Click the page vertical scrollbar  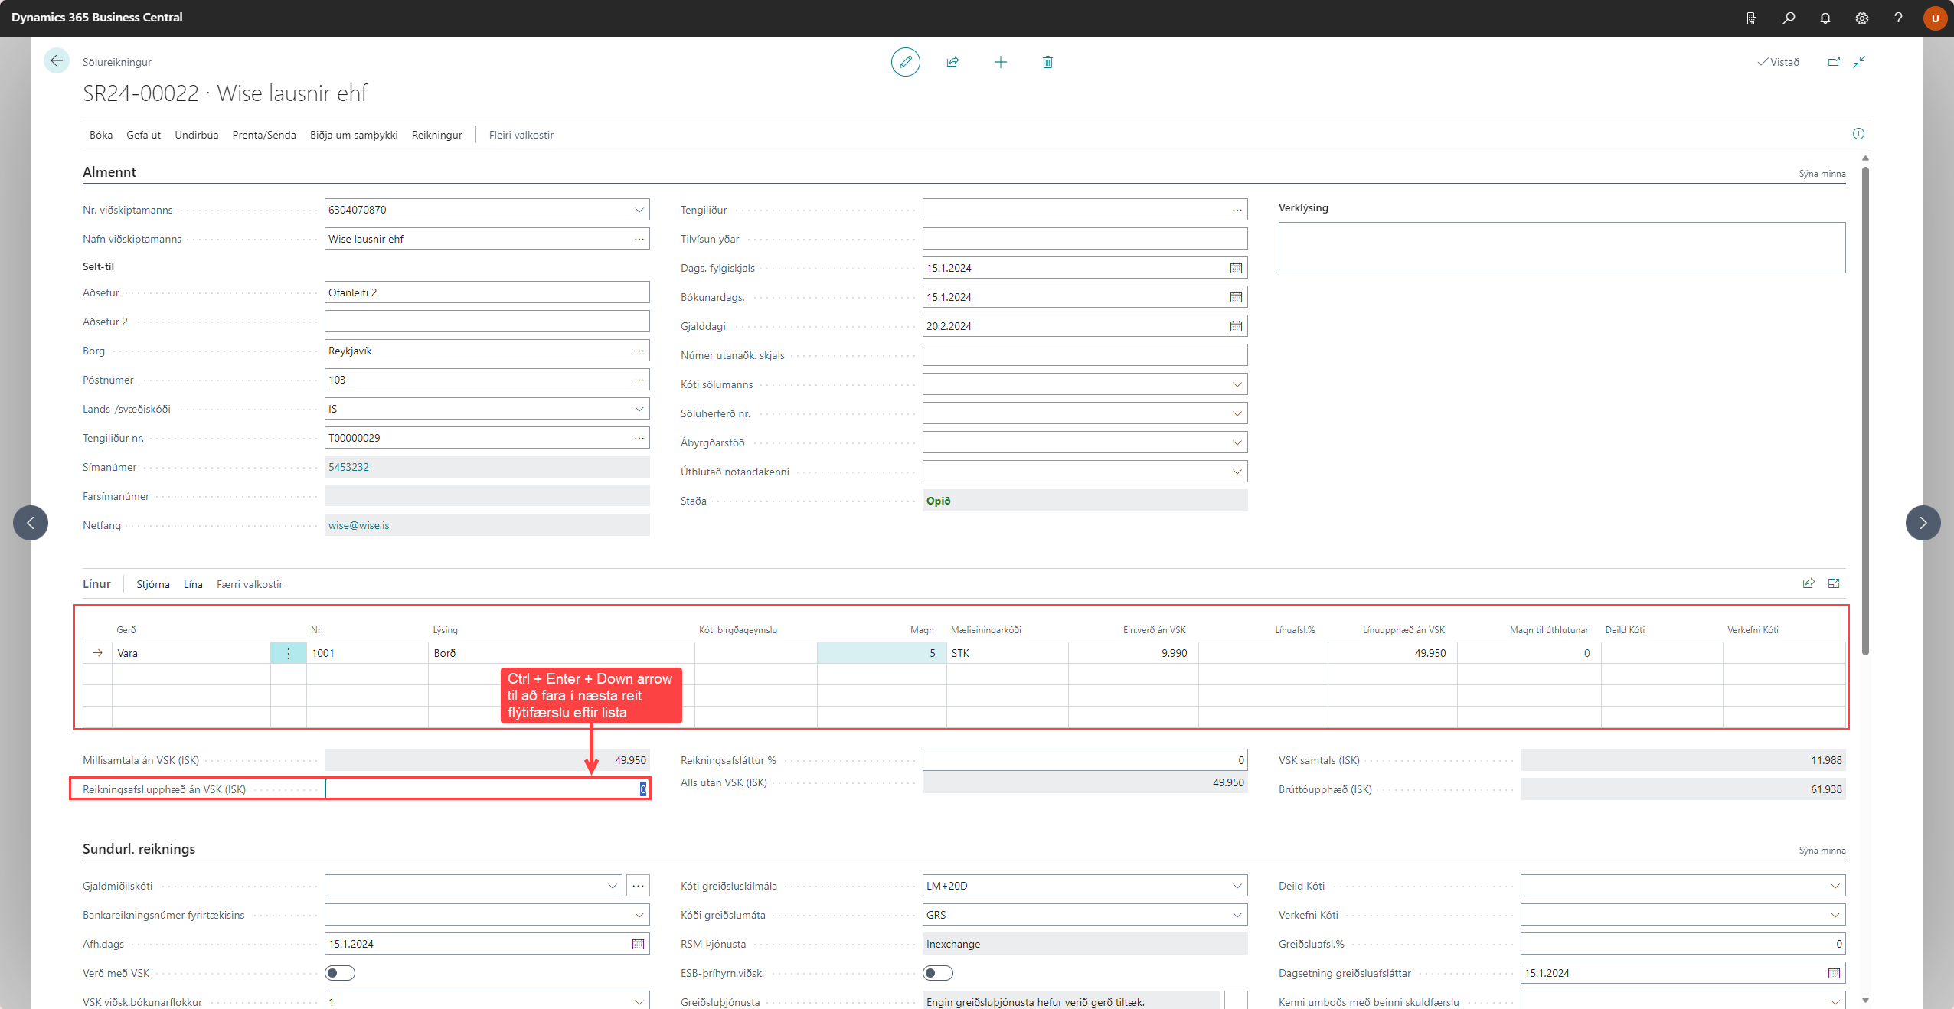[1865, 410]
